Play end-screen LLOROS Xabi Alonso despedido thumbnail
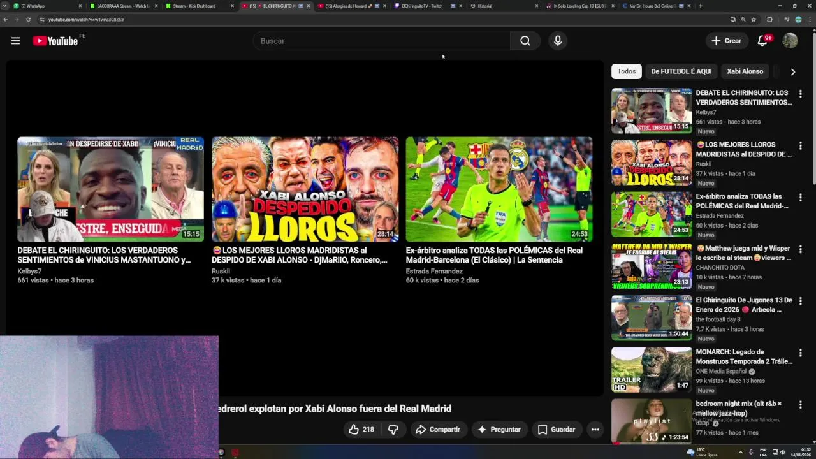The width and height of the screenshot is (816, 459). click(x=305, y=189)
